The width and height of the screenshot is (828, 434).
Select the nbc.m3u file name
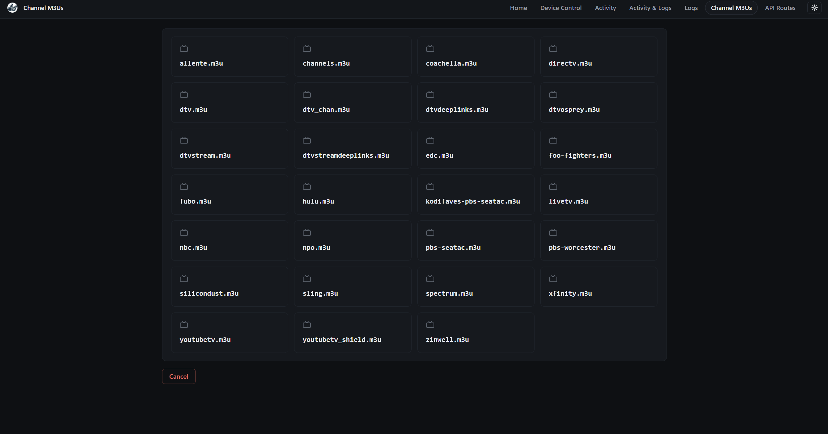(193, 248)
